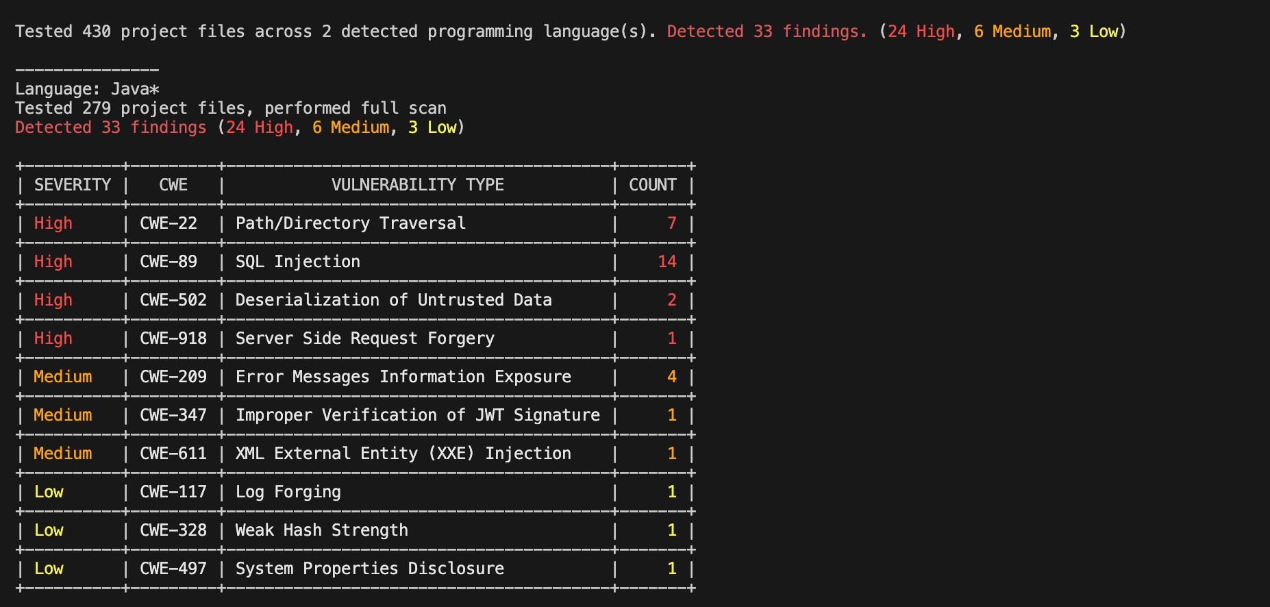
Task: Click the count 14 for SQL Injection
Action: tap(667, 262)
